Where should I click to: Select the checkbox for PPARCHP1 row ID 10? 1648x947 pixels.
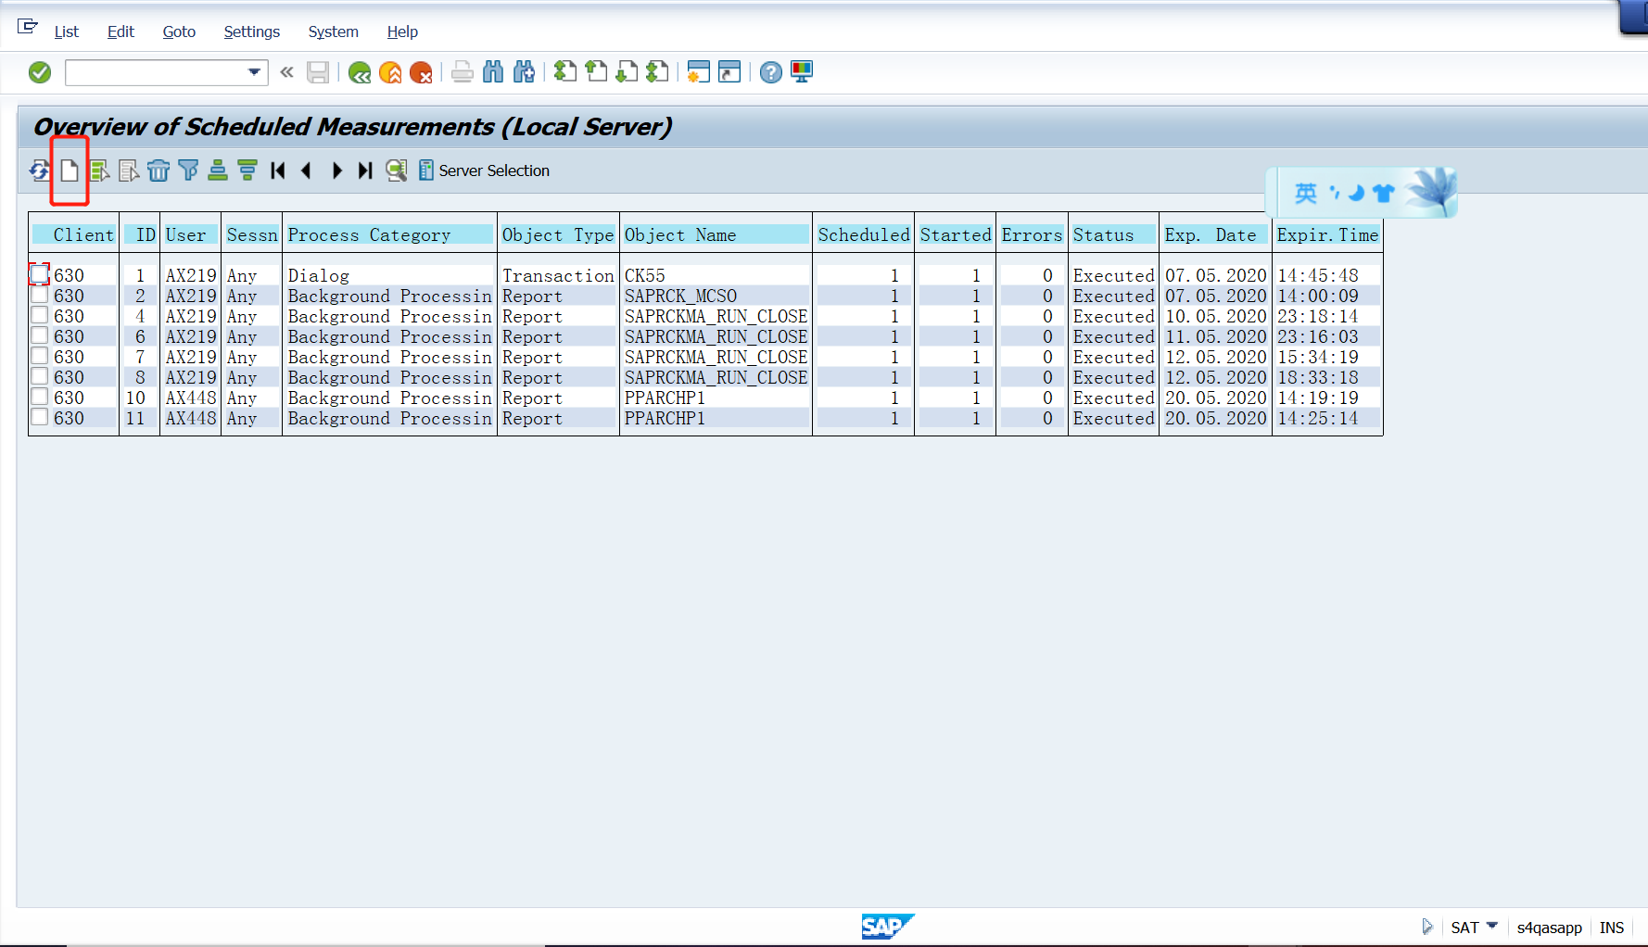39,397
